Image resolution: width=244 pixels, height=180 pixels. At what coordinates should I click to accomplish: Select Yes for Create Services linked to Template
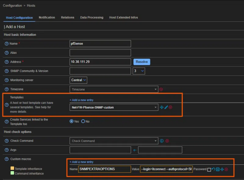pyautogui.click(x=72, y=121)
